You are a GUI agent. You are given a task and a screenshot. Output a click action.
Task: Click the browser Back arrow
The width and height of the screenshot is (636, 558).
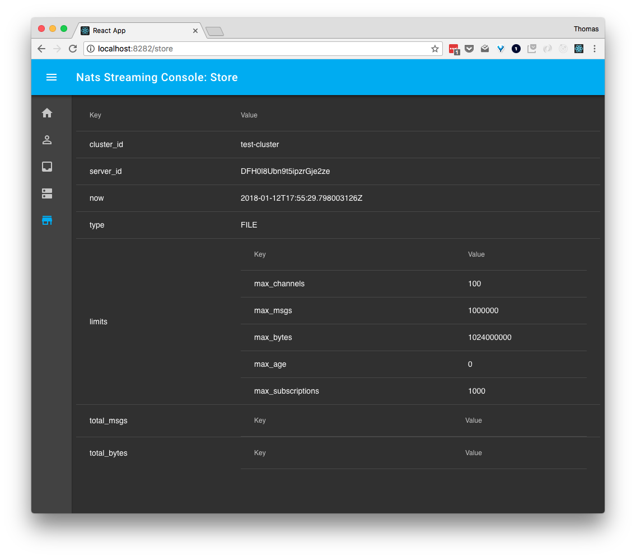41,49
